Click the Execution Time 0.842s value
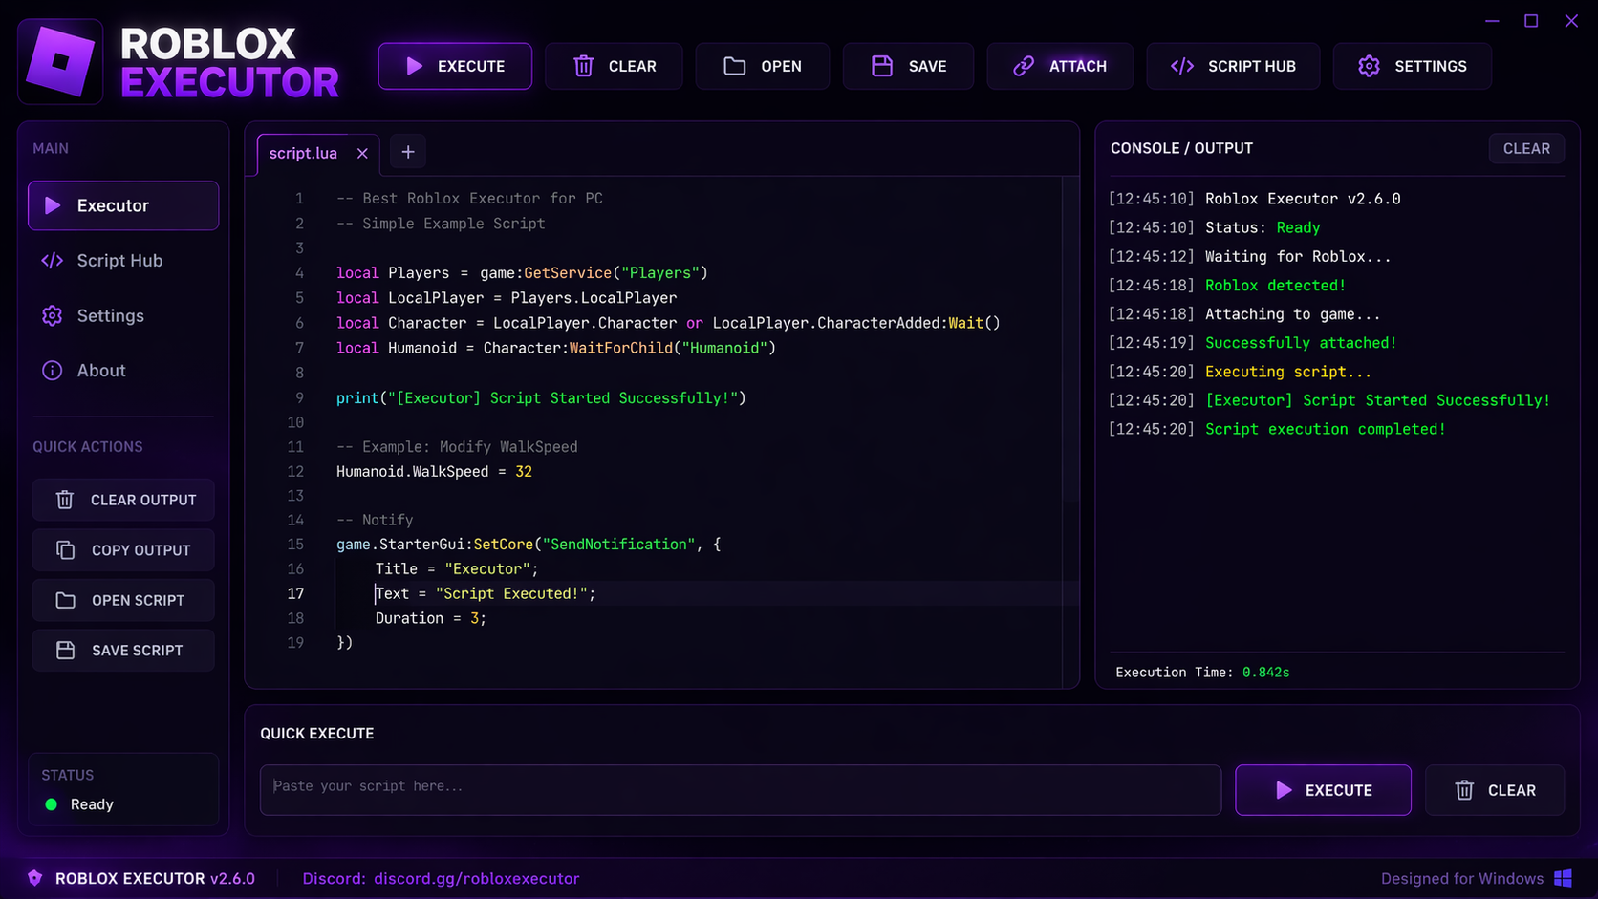1598x899 pixels. (1265, 673)
